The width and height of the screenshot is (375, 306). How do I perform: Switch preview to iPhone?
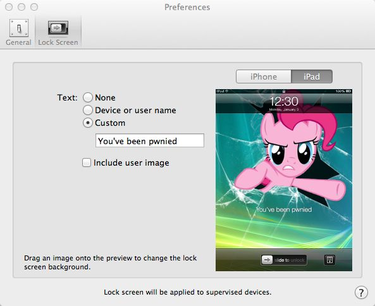tap(264, 76)
